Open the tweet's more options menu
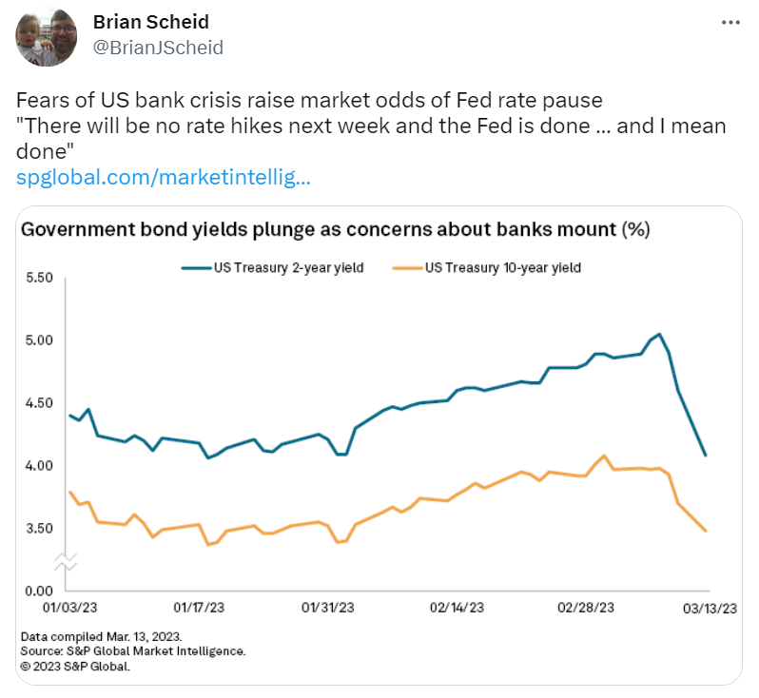Screen dimensions: 759x698 [x=730, y=22]
